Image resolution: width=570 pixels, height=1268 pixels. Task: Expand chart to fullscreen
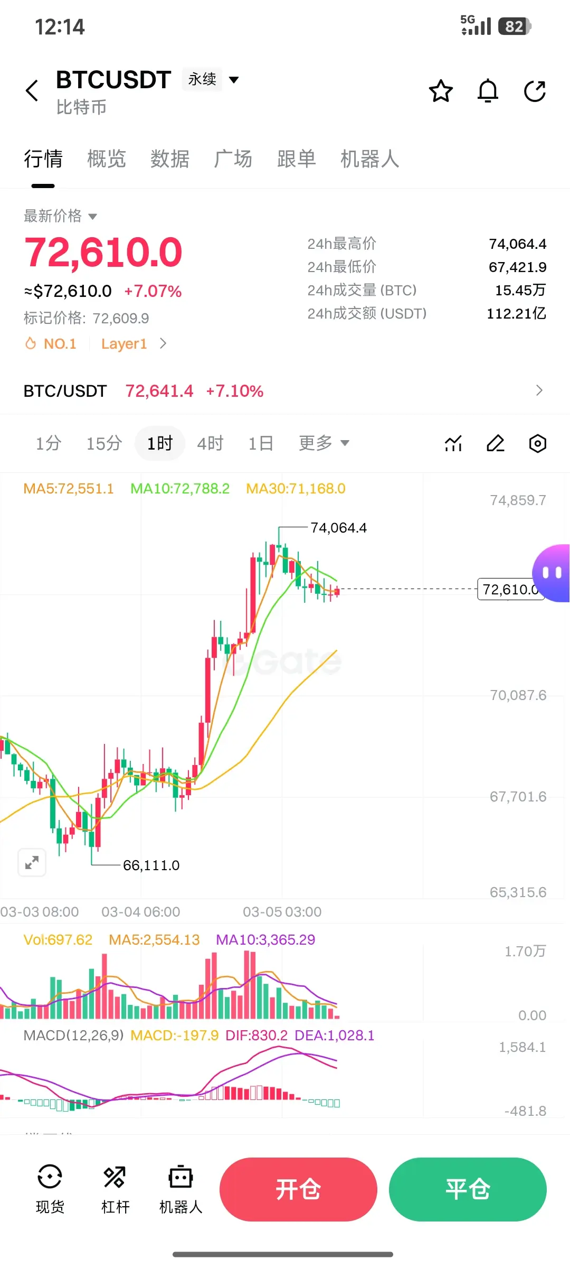(x=32, y=863)
